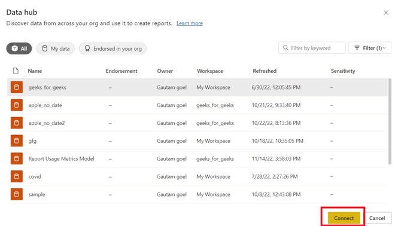This screenshot has height=226, width=395.
Task: Click the 10/18/22, 10:35:05 PM refreshed value
Action: (277, 141)
